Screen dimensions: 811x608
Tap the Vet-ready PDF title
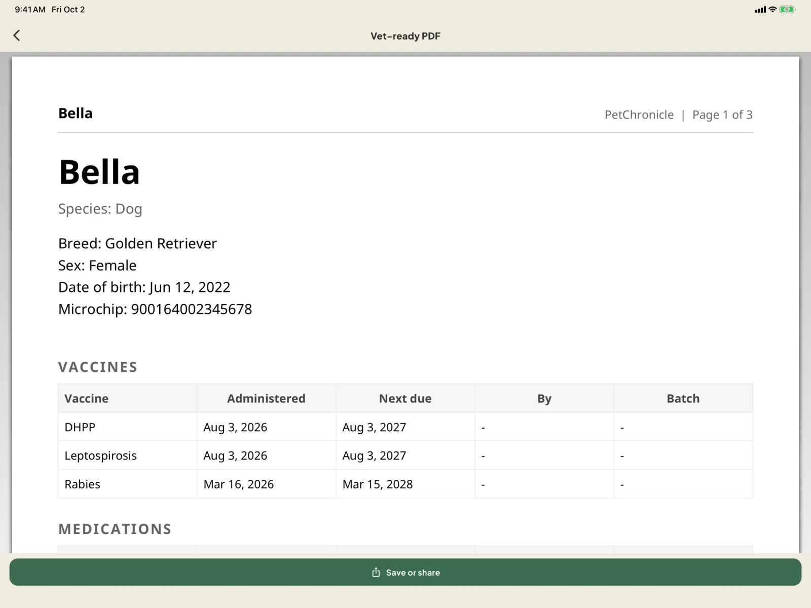(x=405, y=36)
